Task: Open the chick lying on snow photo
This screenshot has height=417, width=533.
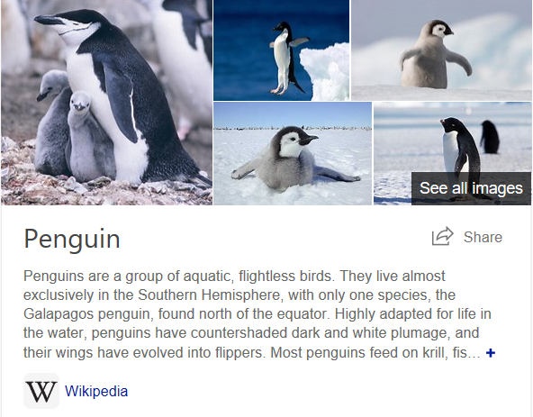Action: [293, 153]
